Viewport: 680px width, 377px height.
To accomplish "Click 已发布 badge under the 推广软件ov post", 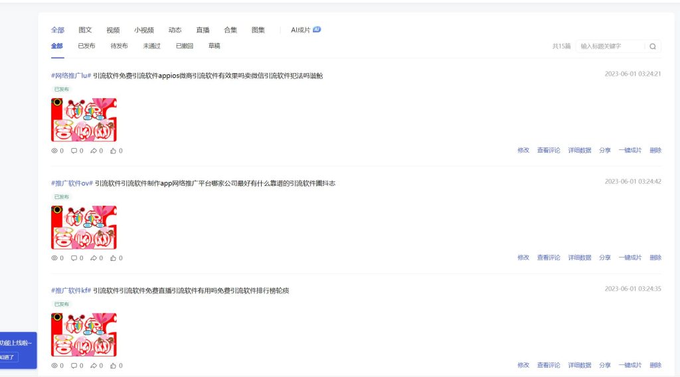I will (x=62, y=196).
